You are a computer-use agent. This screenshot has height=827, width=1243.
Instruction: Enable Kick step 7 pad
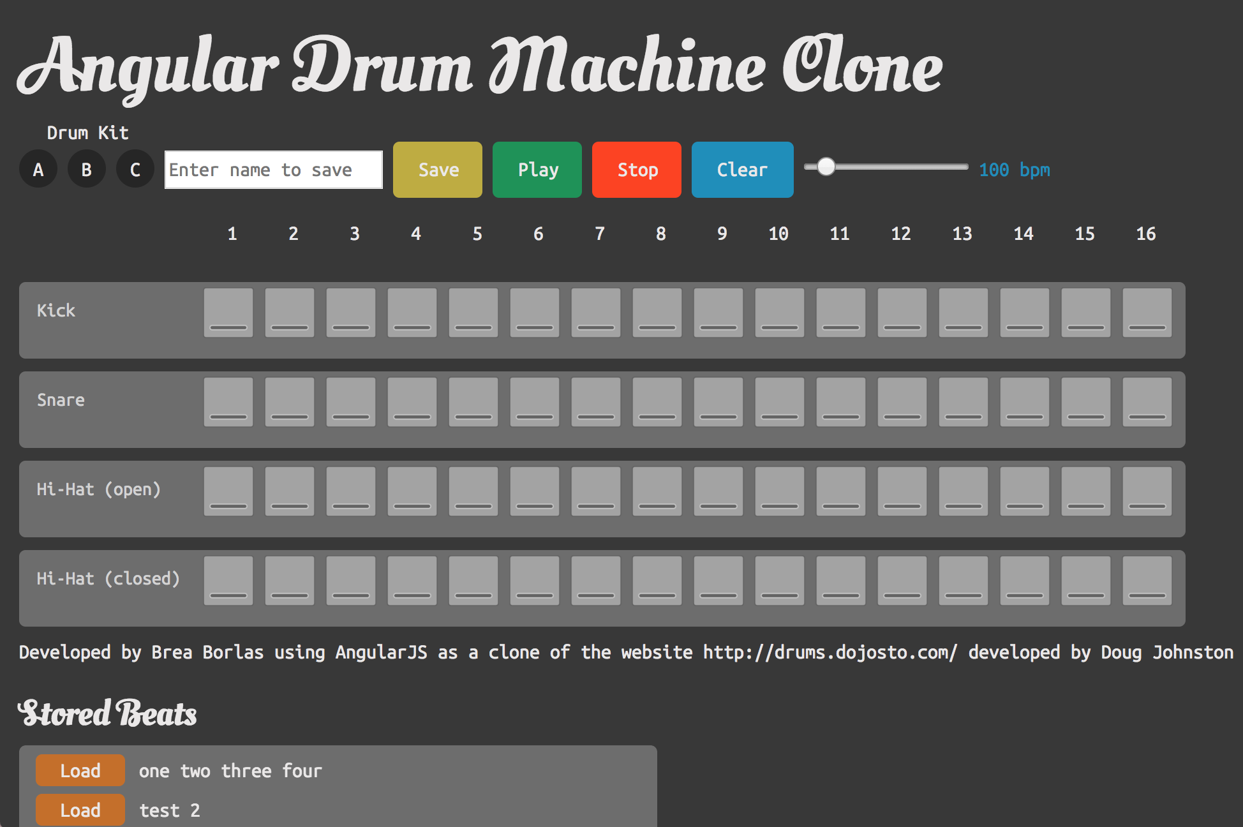coord(596,313)
